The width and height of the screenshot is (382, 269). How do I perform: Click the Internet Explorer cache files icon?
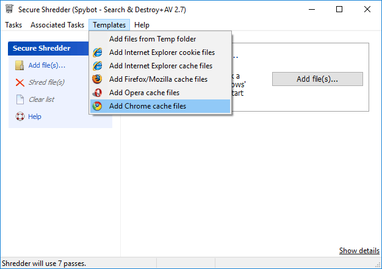click(97, 66)
